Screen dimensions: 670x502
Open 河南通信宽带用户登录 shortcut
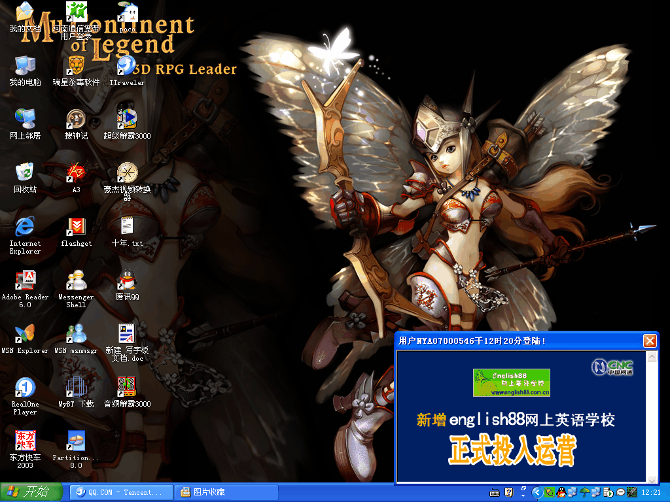[x=76, y=20]
